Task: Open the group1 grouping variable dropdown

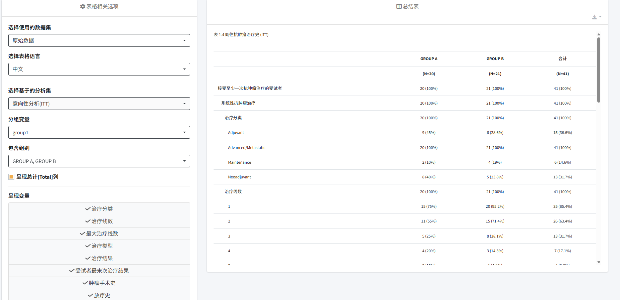Action: coord(99,132)
